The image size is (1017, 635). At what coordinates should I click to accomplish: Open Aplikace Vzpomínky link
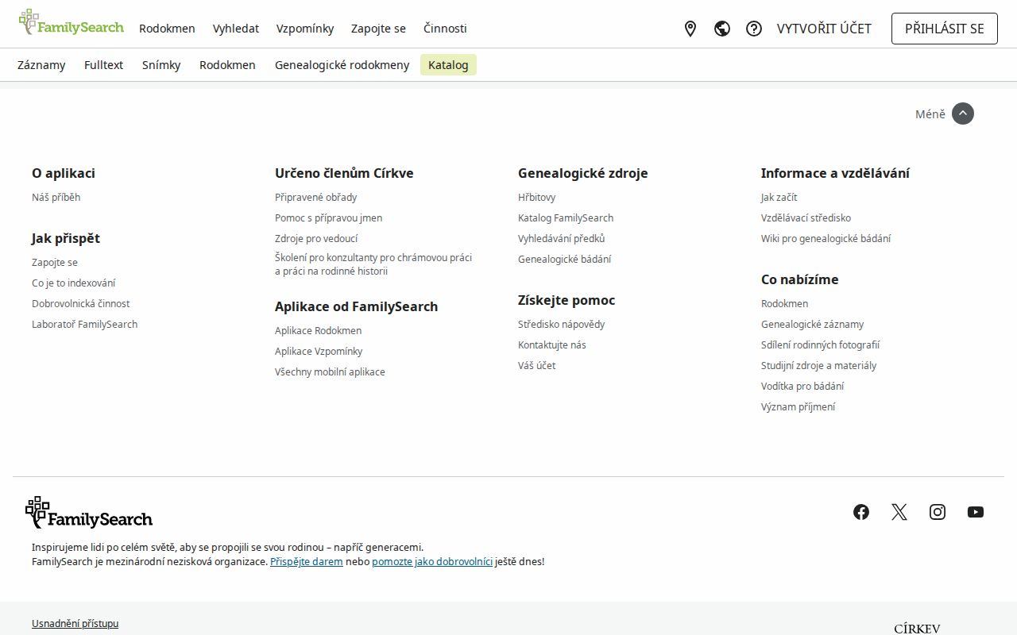(x=319, y=351)
